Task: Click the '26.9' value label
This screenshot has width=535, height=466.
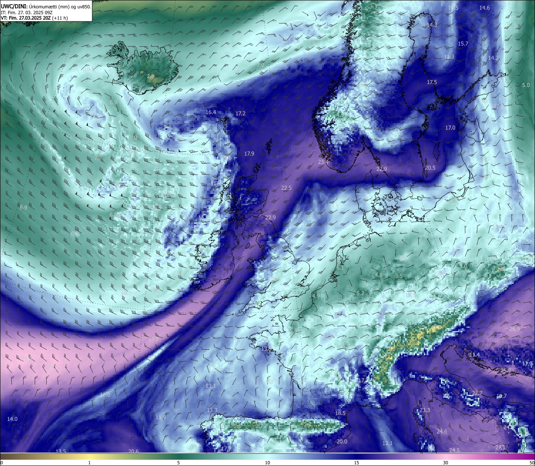Action: pyautogui.click(x=515, y=329)
